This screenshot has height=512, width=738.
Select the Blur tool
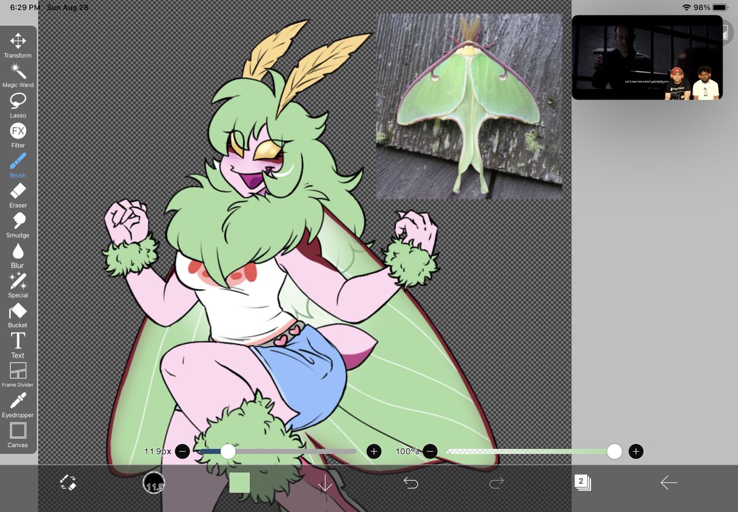[x=18, y=256]
